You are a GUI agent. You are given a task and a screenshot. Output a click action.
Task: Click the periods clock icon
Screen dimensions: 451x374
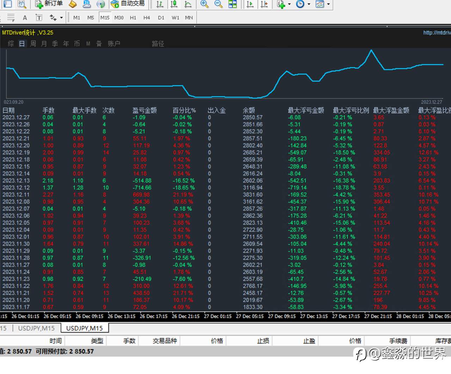coord(300,4)
